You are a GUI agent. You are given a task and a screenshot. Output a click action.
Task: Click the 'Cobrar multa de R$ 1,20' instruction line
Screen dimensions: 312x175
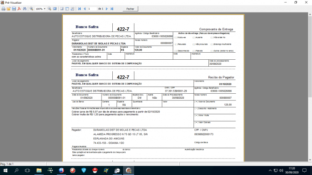[x=105, y=114]
